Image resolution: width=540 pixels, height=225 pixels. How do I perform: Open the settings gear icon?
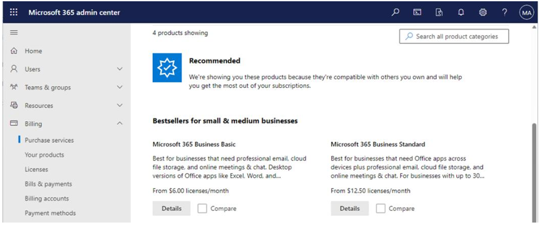click(x=483, y=13)
